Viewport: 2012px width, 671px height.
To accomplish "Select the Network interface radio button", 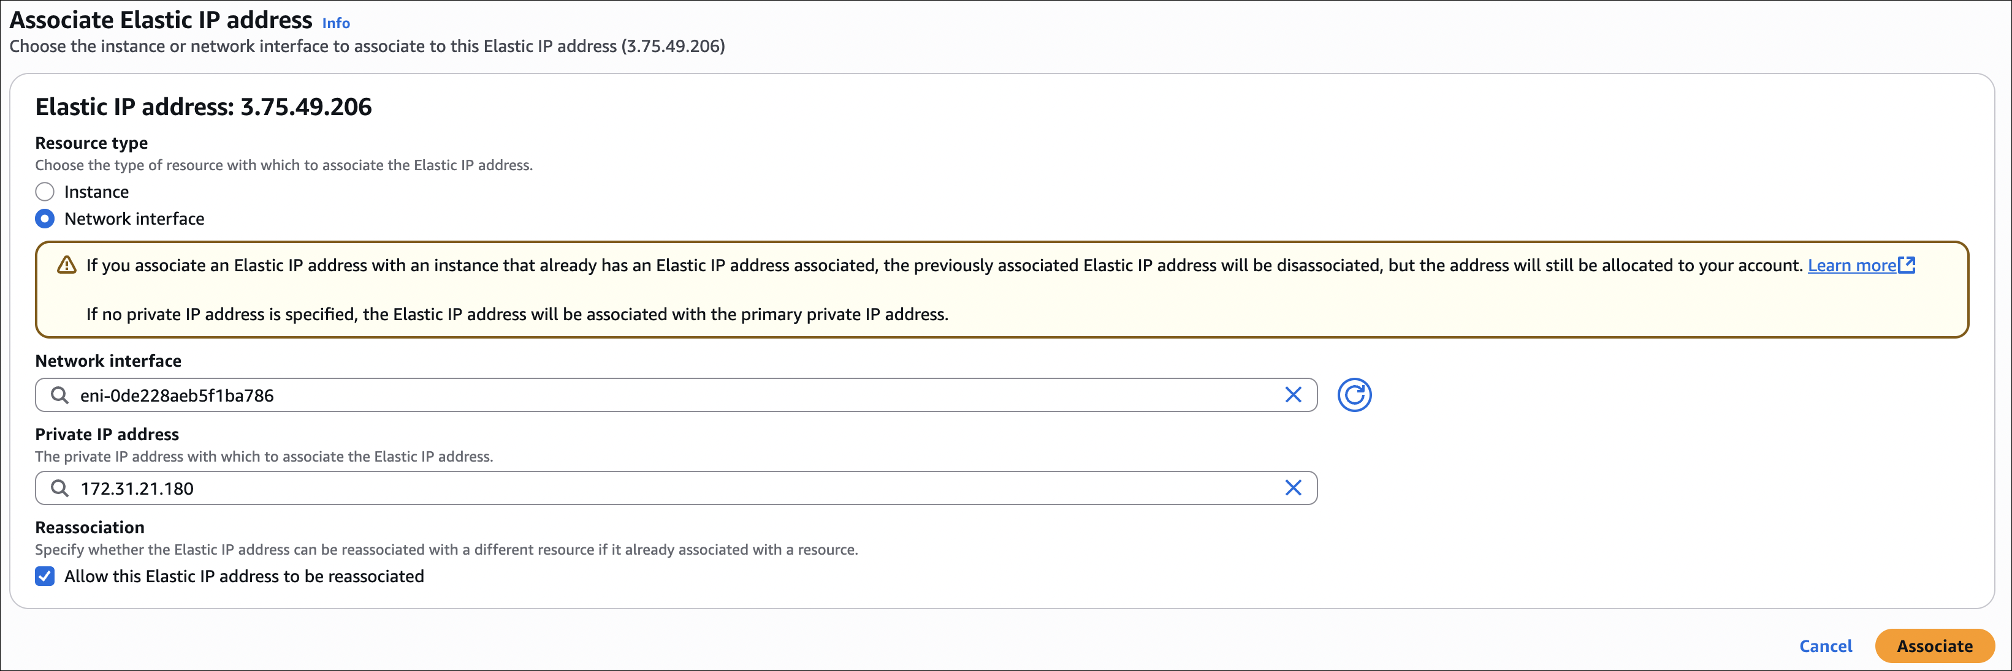I will click(45, 219).
